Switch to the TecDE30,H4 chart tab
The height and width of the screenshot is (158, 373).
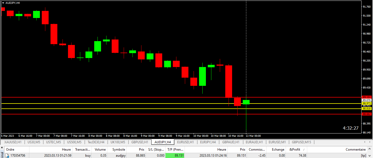(96, 142)
